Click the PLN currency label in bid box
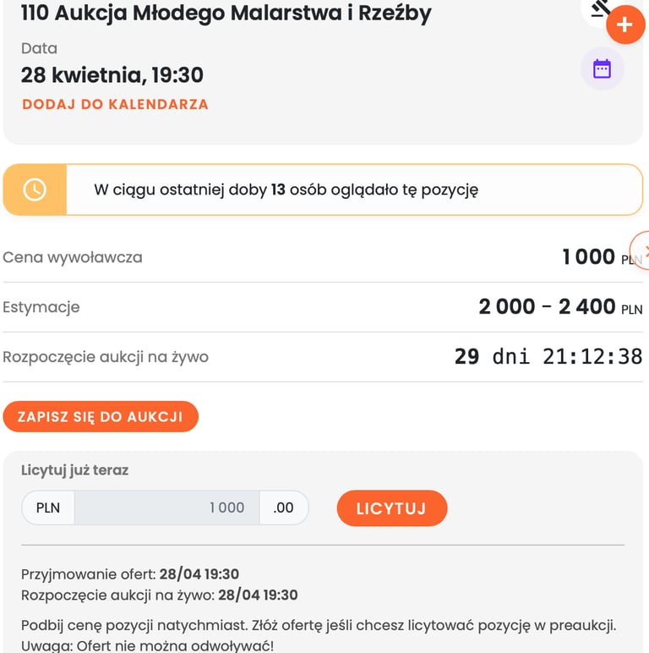Viewport: 649px width, 653px height. click(x=48, y=508)
